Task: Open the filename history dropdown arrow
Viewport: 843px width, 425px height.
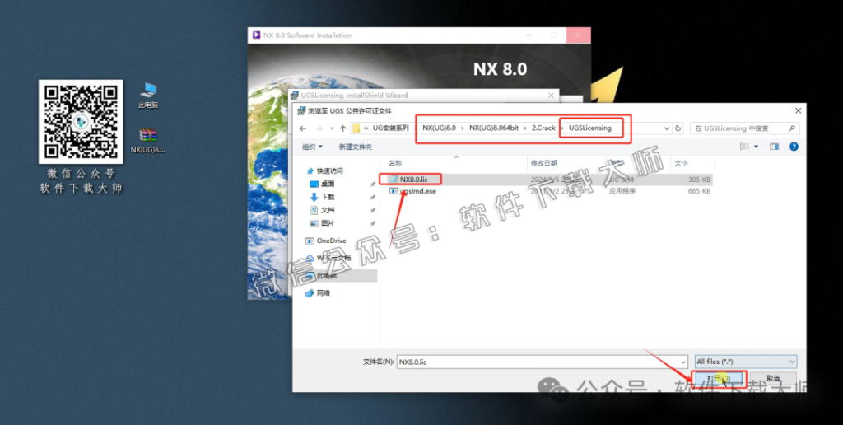Action: [x=682, y=362]
